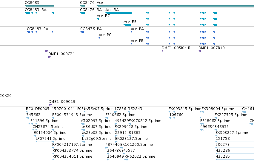Select the CG8476-RA transcript label
Image resolution: width=254 pixels, height=161 pixels.
(x=91, y=10)
